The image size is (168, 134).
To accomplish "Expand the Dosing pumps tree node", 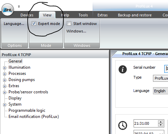I will pos(4,80).
